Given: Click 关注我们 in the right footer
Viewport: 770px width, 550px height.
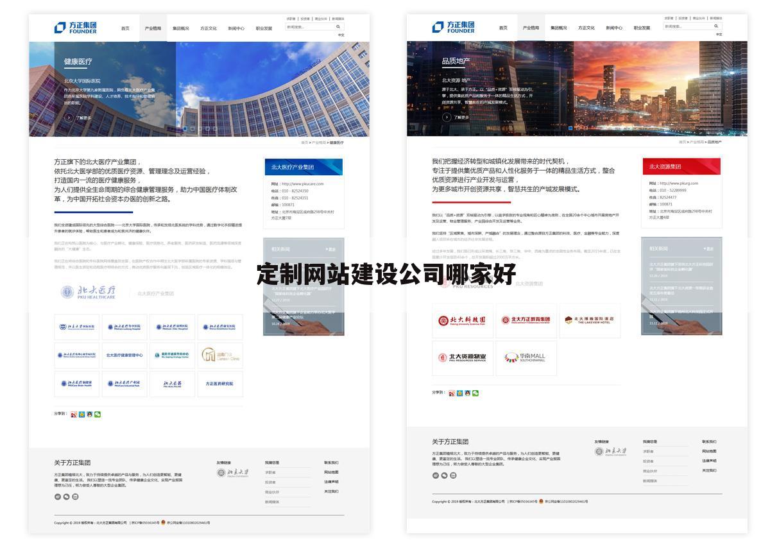Looking at the screenshot, I should click(x=709, y=470).
